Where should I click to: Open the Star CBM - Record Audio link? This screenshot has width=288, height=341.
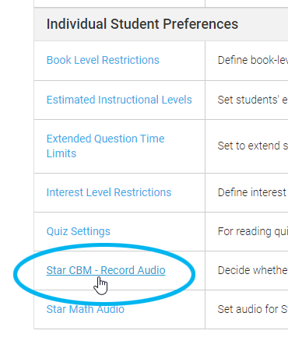tap(106, 270)
